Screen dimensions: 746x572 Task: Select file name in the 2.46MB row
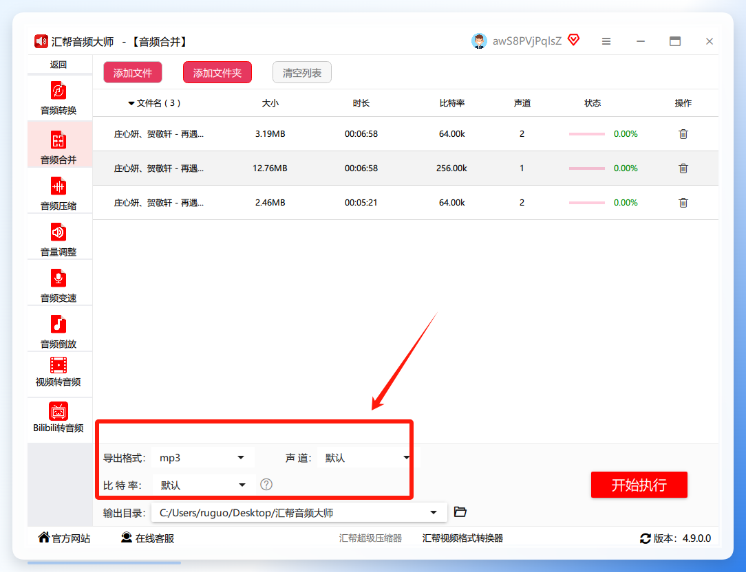click(x=158, y=203)
